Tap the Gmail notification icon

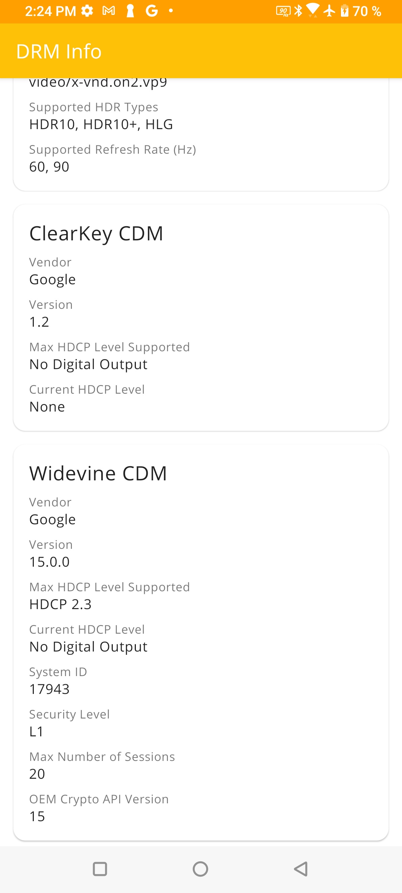109,11
